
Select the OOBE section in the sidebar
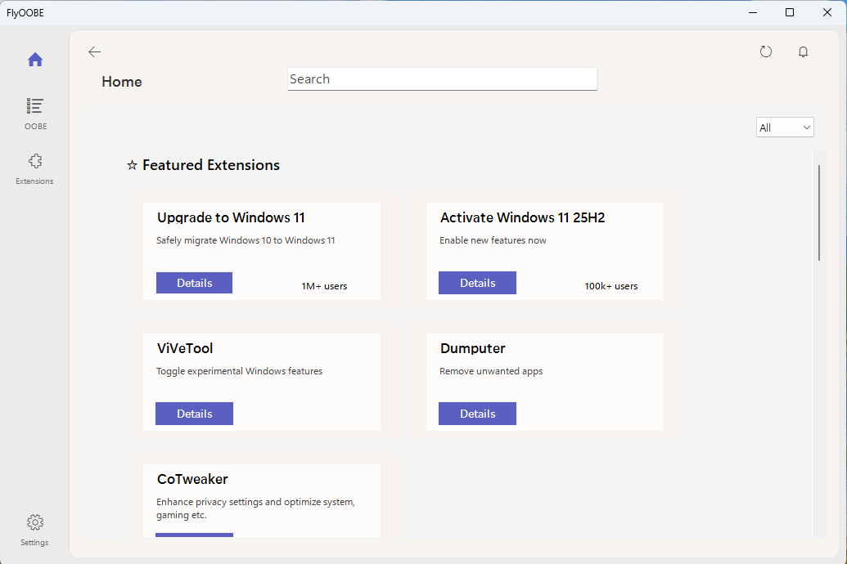coord(35,113)
